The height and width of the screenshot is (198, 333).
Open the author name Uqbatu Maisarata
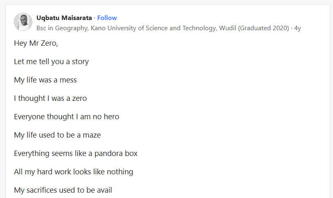[64, 18]
